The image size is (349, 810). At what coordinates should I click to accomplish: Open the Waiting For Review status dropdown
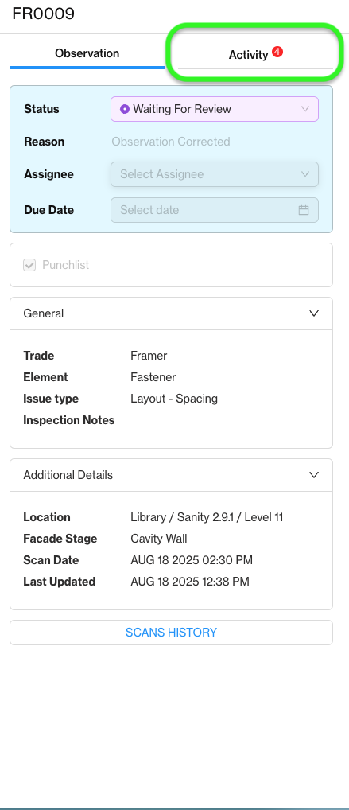coord(215,109)
